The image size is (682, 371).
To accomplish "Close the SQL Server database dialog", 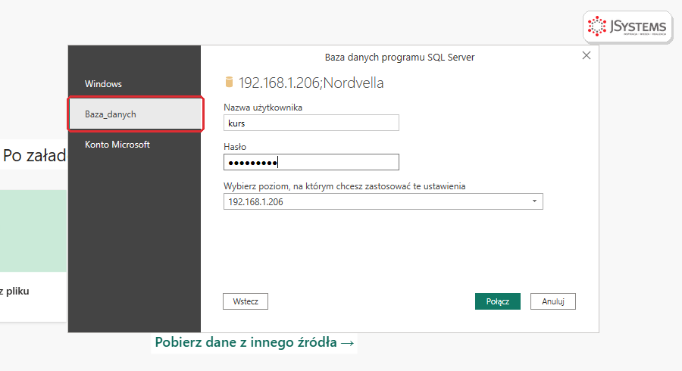I will point(587,55).
